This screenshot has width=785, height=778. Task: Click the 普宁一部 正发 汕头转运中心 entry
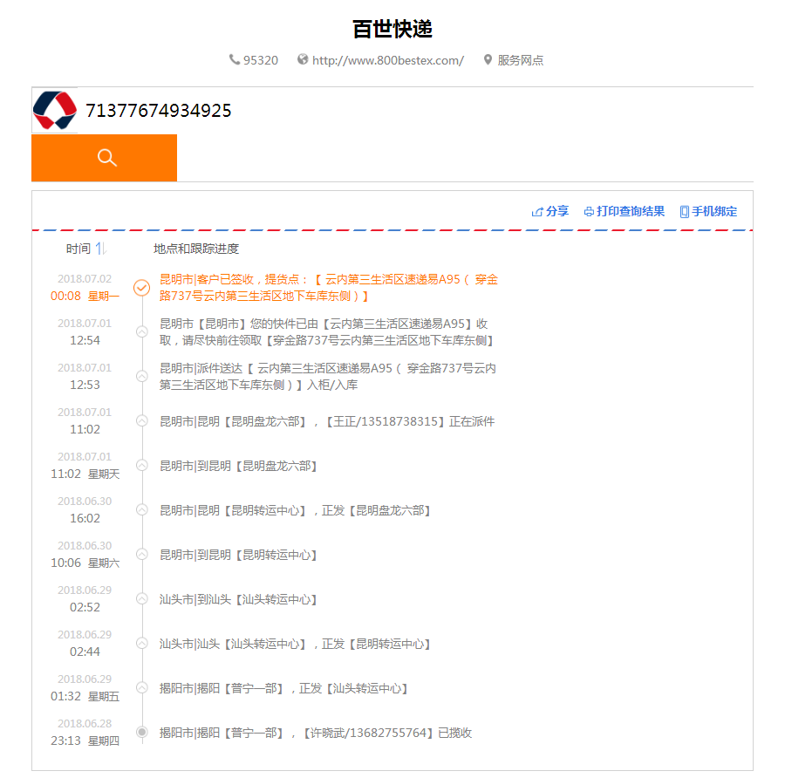click(x=283, y=689)
